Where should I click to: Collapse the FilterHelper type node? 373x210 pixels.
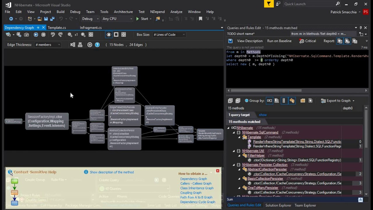click(x=239, y=155)
